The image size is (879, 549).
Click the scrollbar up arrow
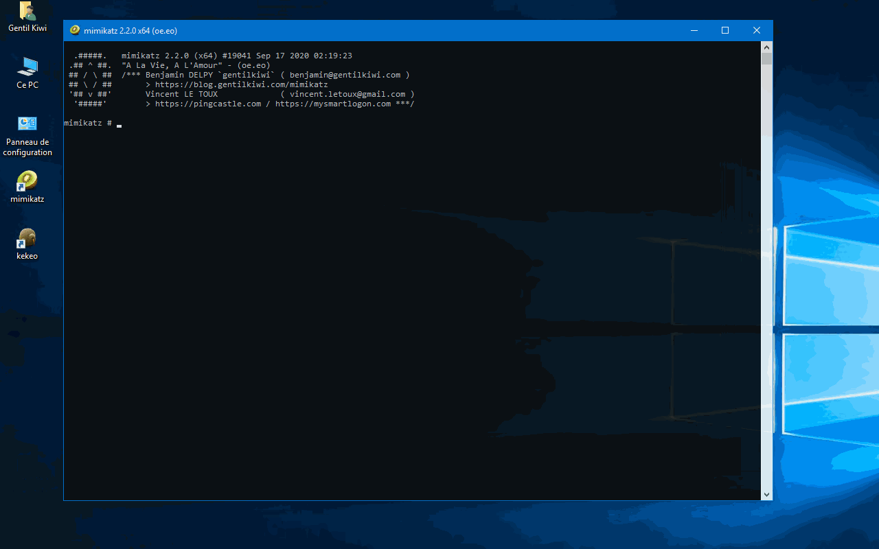click(766, 47)
